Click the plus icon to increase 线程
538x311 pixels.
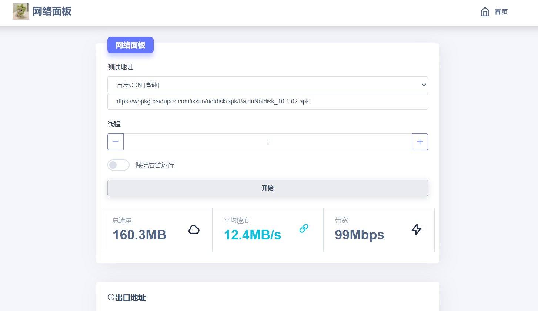(x=420, y=142)
